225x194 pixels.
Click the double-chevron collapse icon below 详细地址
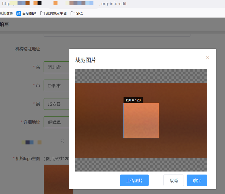pyautogui.click(x=62, y=141)
